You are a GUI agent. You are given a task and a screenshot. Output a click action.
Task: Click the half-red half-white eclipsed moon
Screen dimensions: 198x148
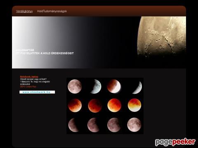pyautogui.click(x=114, y=86)
